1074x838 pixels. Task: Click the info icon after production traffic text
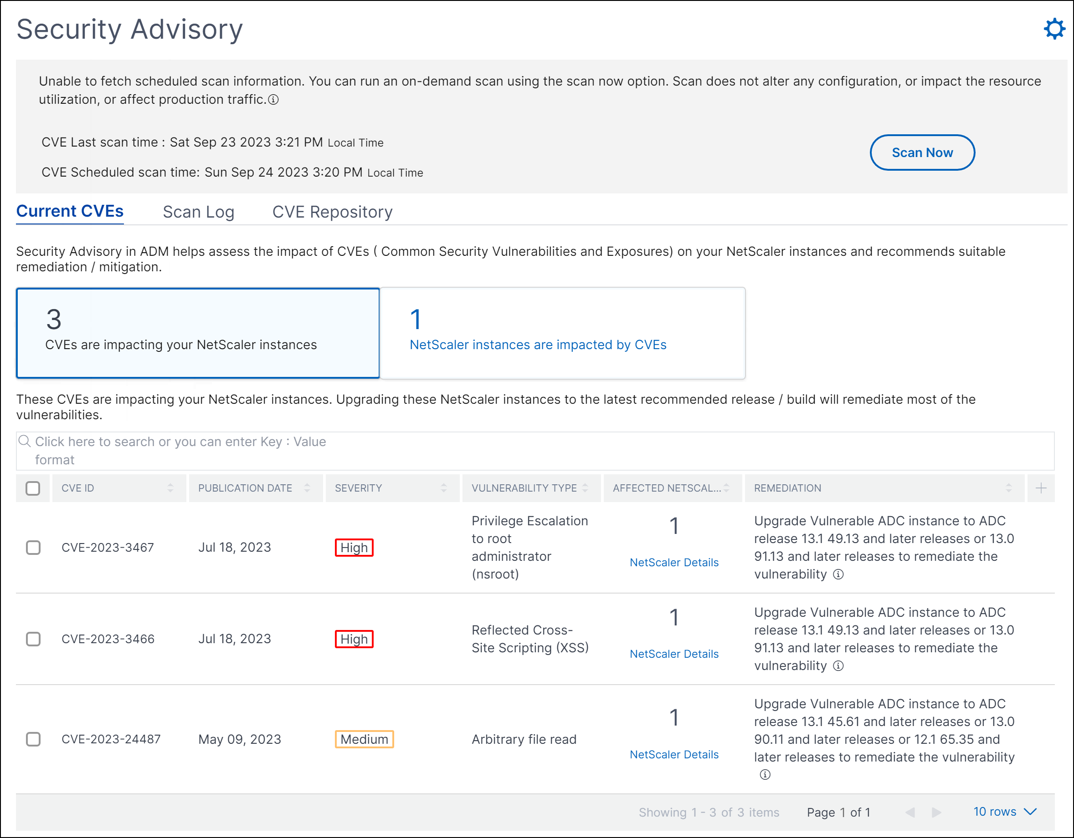(x=273, y=100)
